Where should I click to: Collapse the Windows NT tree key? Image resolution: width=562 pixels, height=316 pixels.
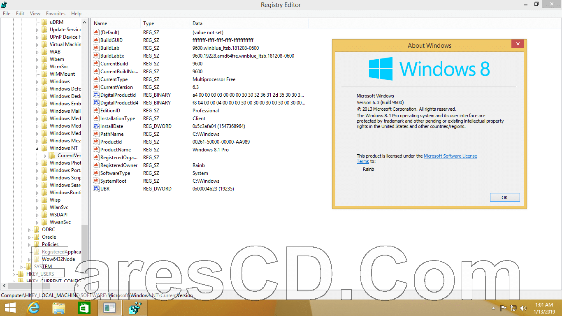(x=37, y=148)
